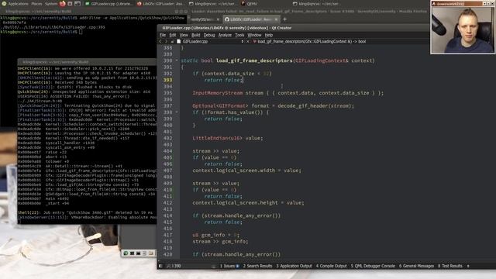This screenshot has width=496, height=279.
Task: Click 'context.logical_screen.width = value;' on line 407
Action: [247, 170]
